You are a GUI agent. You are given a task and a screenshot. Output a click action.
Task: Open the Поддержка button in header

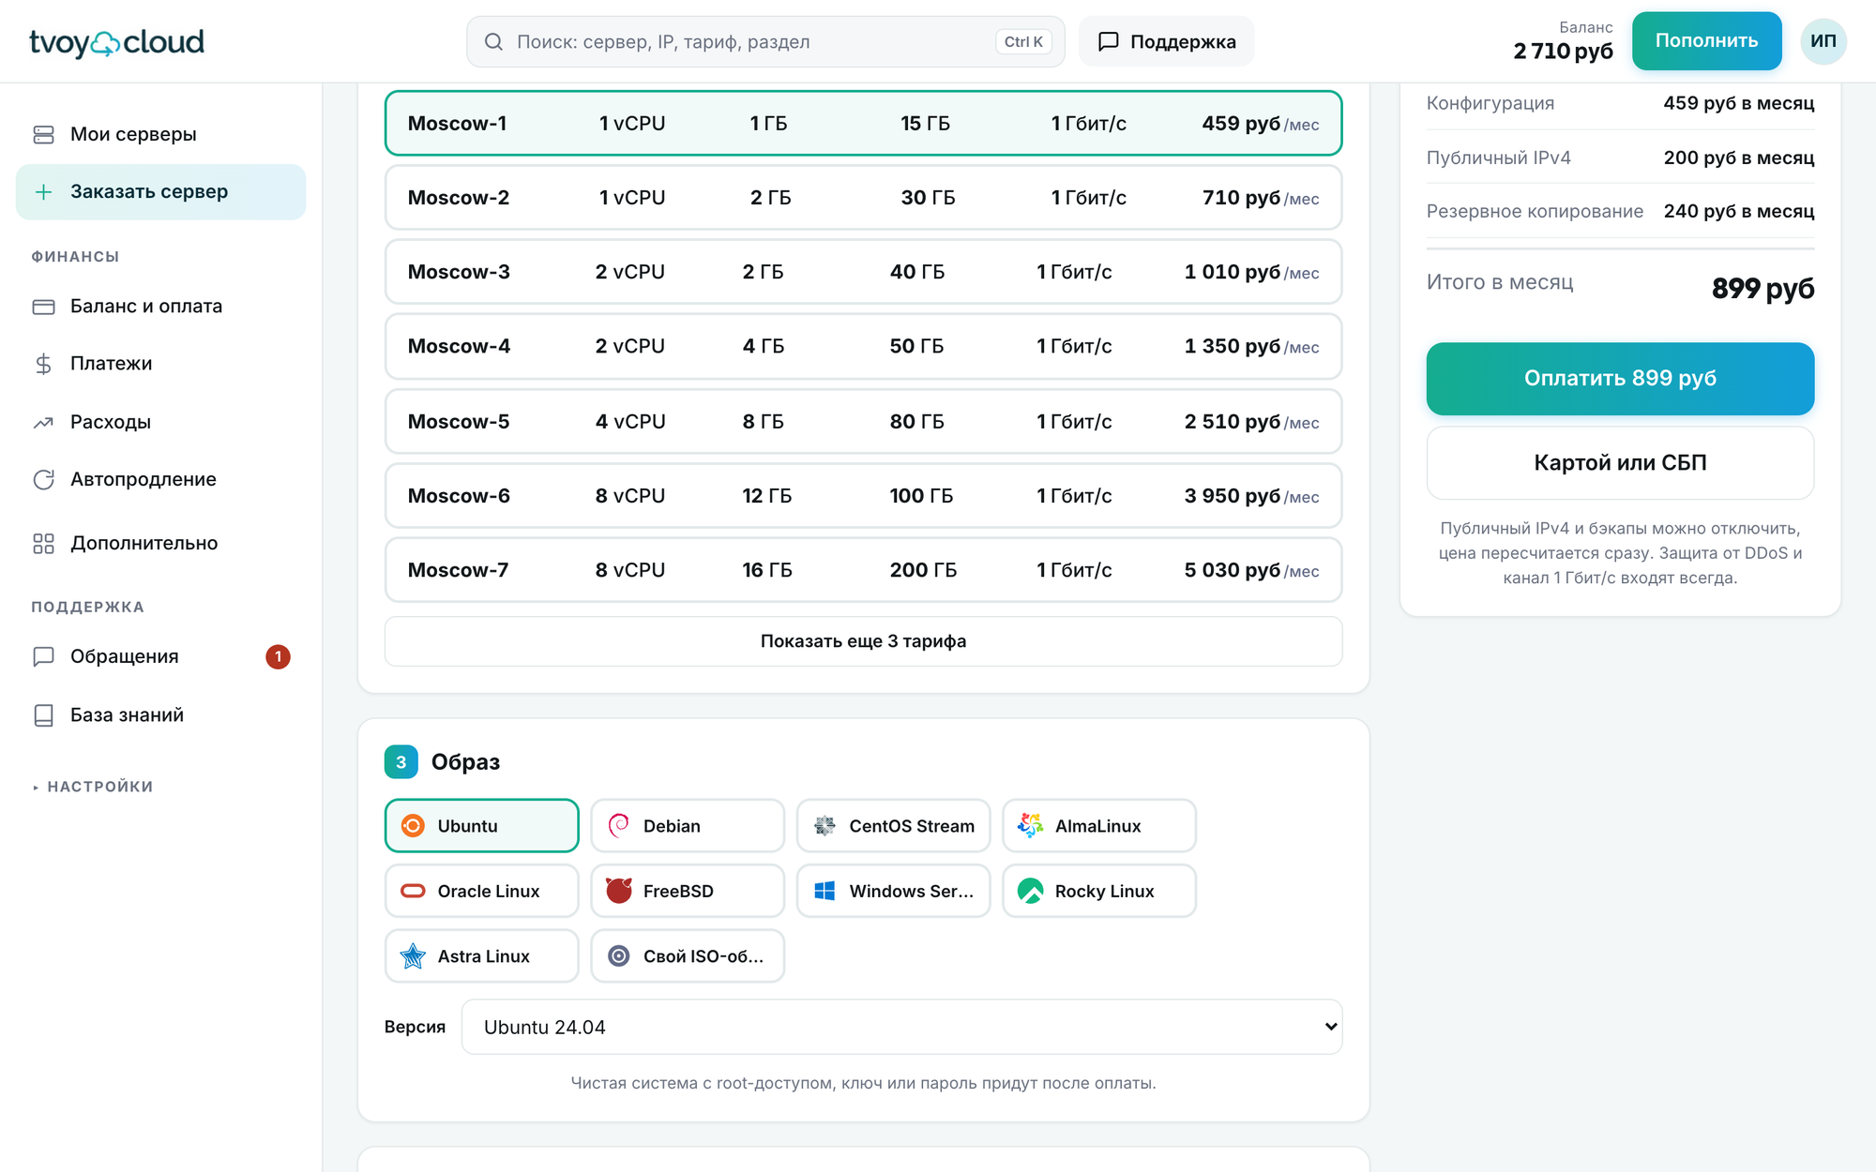(1166, 41)
